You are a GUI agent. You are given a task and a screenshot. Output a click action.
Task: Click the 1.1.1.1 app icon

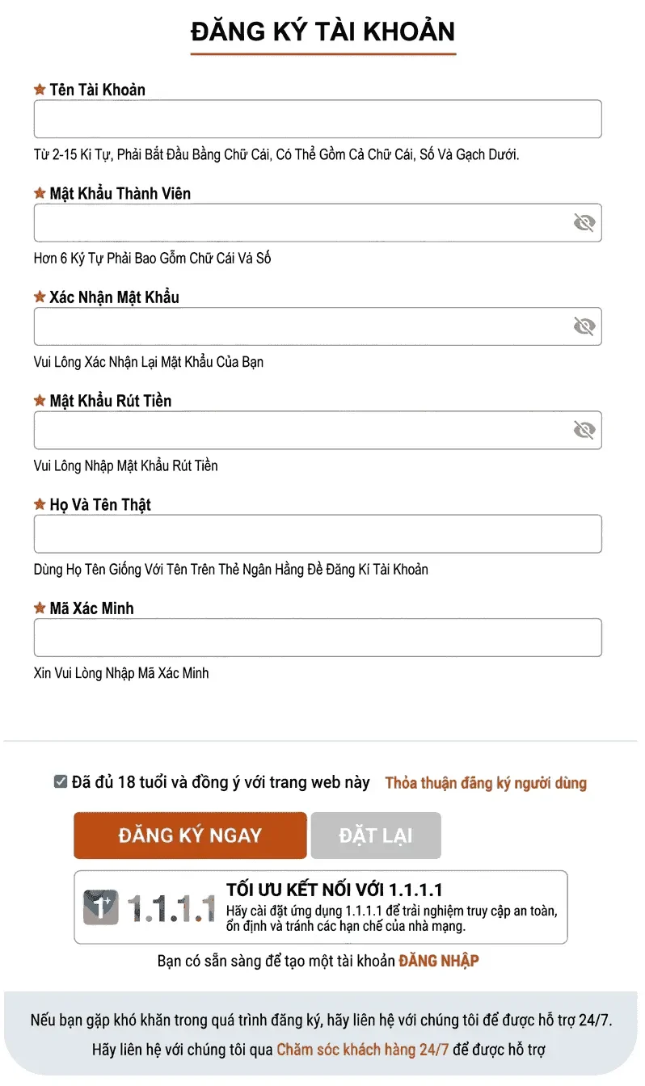coord(101,907)
